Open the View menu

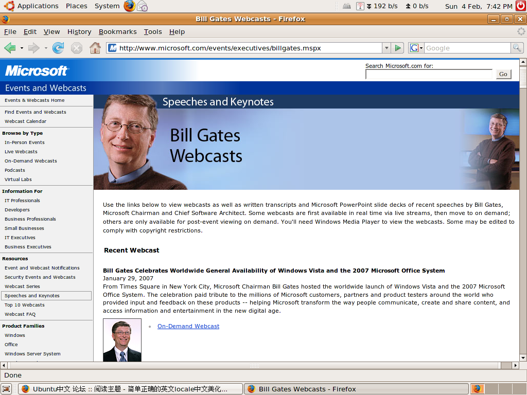pos(52,31)
